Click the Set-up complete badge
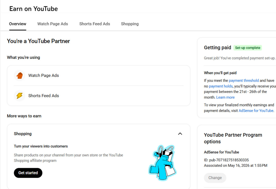This screenshot has height=189, width=276. click(247, 48)
